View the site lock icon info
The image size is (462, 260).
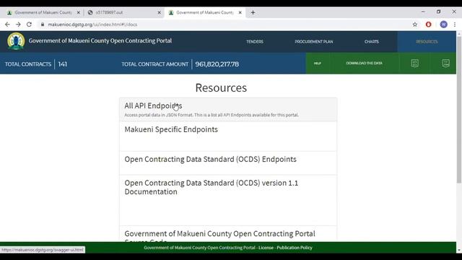[x=43, y=25]
